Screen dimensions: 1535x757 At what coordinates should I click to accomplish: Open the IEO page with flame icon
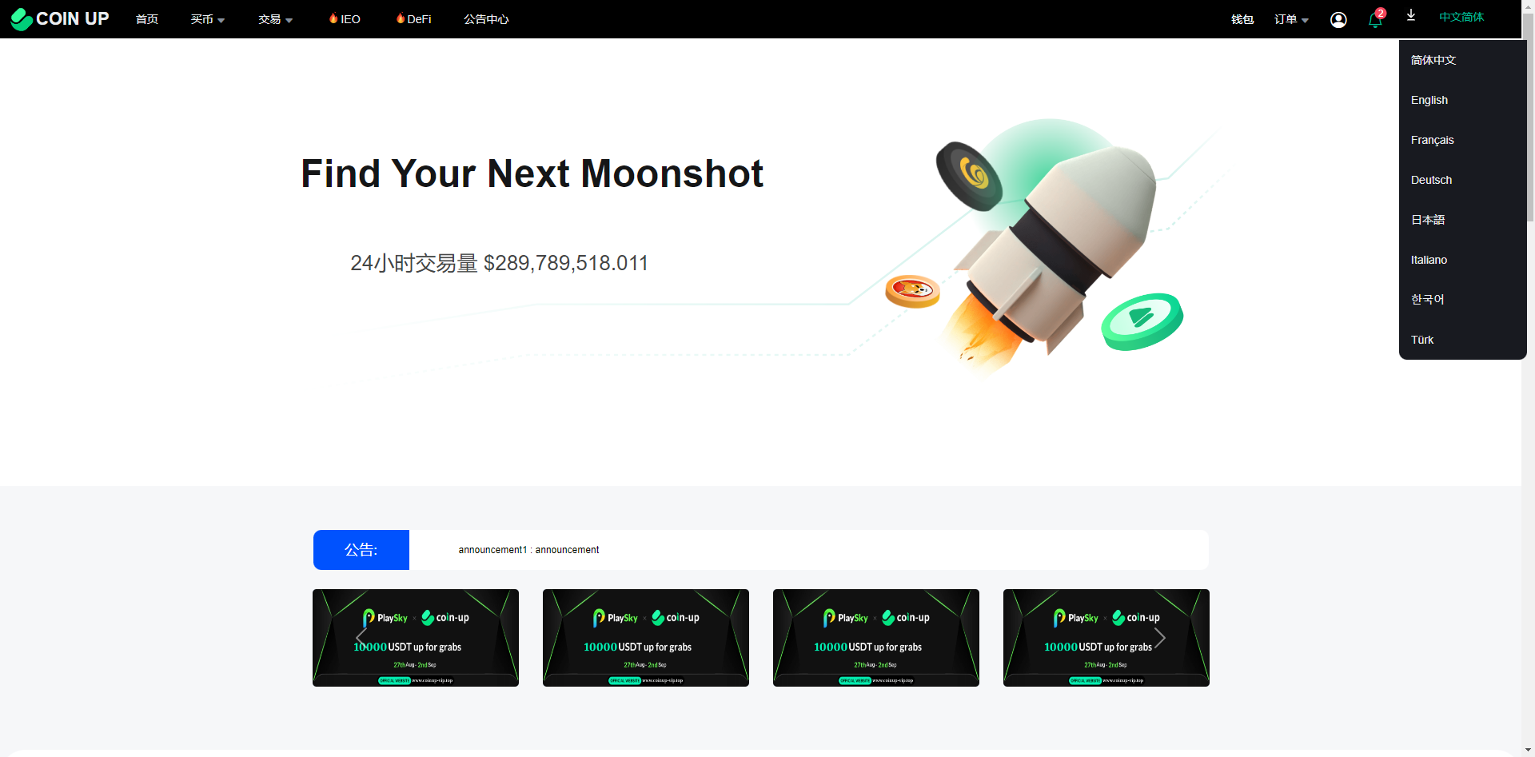(345, 18)
